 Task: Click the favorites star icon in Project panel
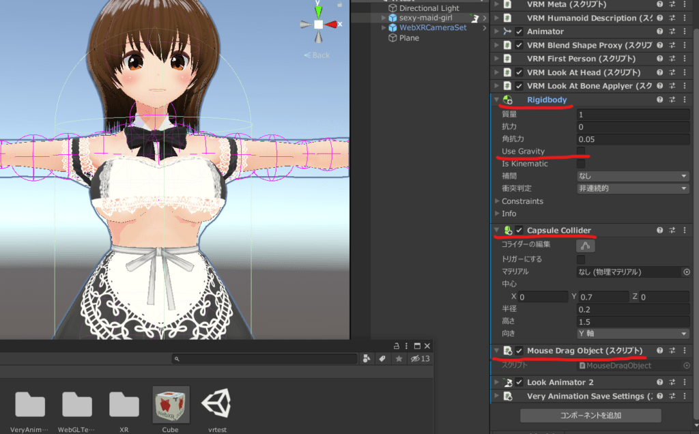pyautogui.click(x=399, y=359)
